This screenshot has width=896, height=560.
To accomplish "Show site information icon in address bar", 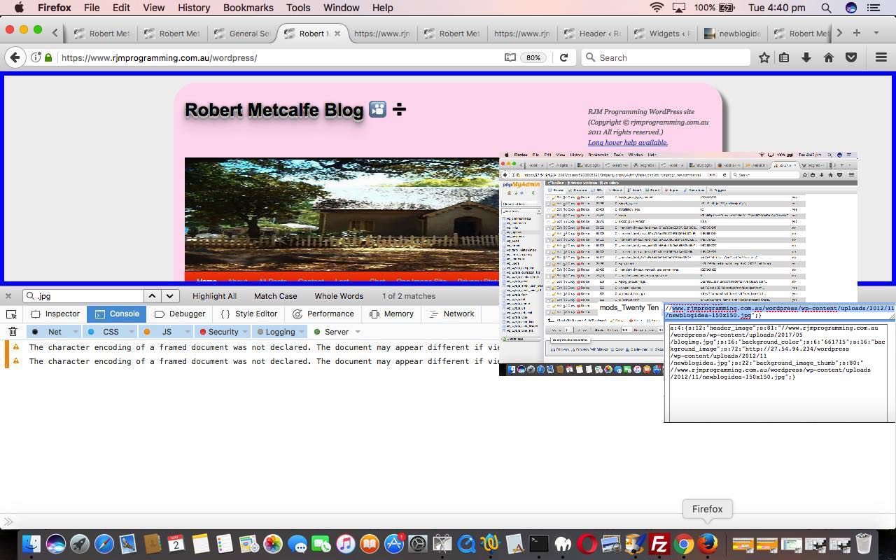I will pos(36,57).
